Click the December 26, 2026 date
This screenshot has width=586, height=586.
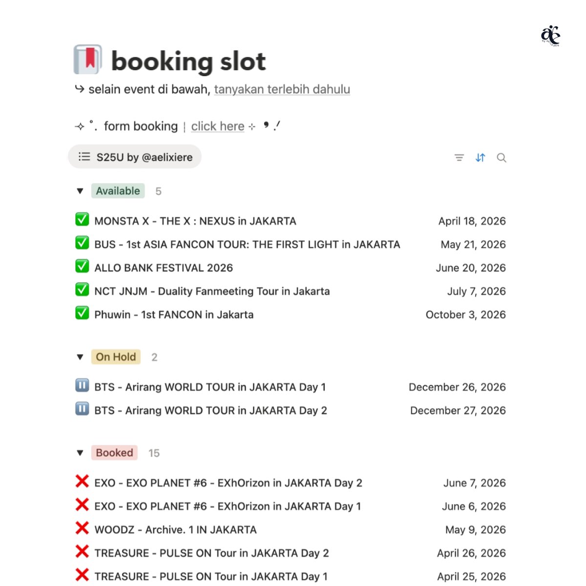tap(457, 387)
